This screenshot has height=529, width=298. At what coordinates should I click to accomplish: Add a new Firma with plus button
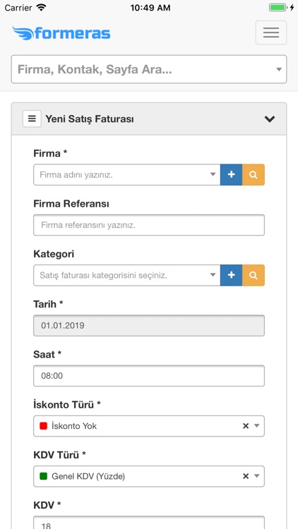click(231, 175)
